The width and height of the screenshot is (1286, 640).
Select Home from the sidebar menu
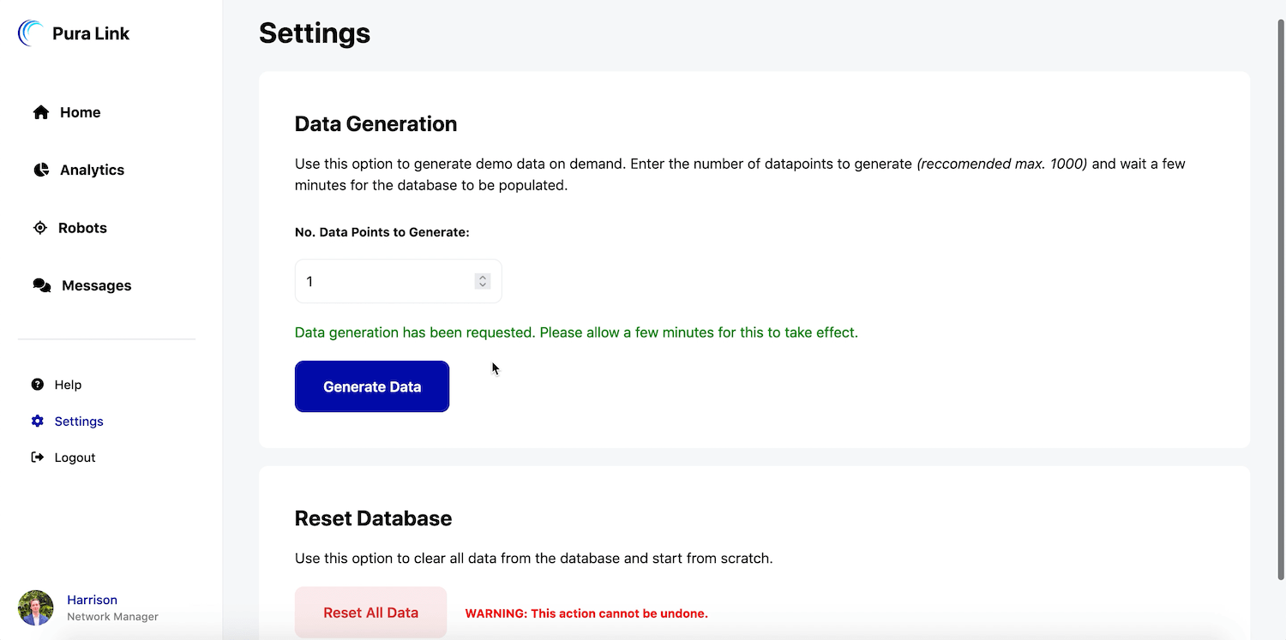[x=80, y=111]
